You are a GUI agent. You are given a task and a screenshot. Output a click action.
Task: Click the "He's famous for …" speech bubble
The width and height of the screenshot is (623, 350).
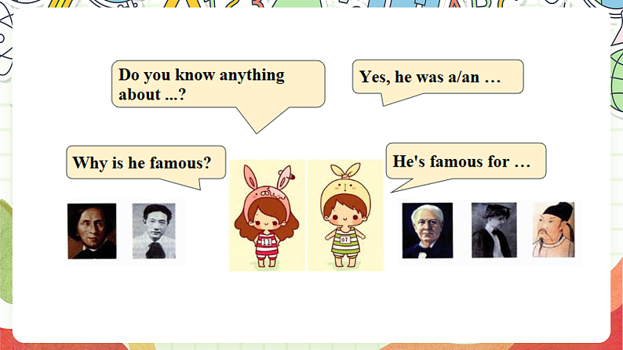[x=465, y=161]
